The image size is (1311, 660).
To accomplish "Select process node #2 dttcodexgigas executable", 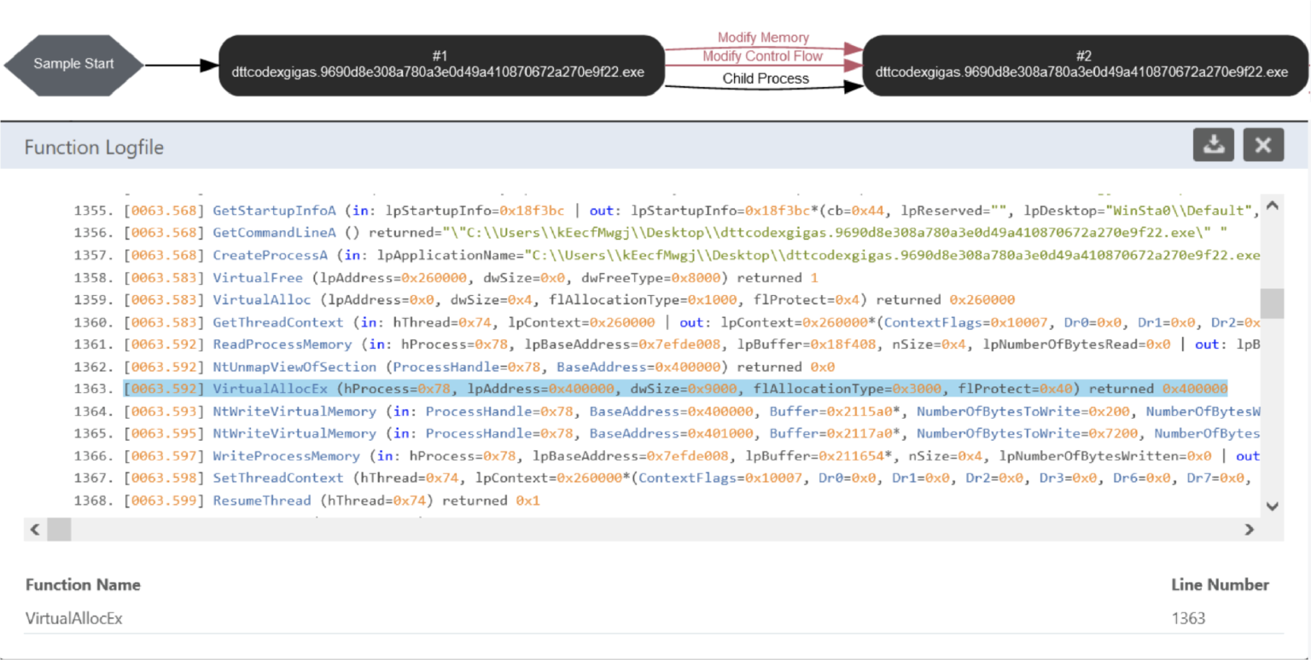I will pos(1084,63).
